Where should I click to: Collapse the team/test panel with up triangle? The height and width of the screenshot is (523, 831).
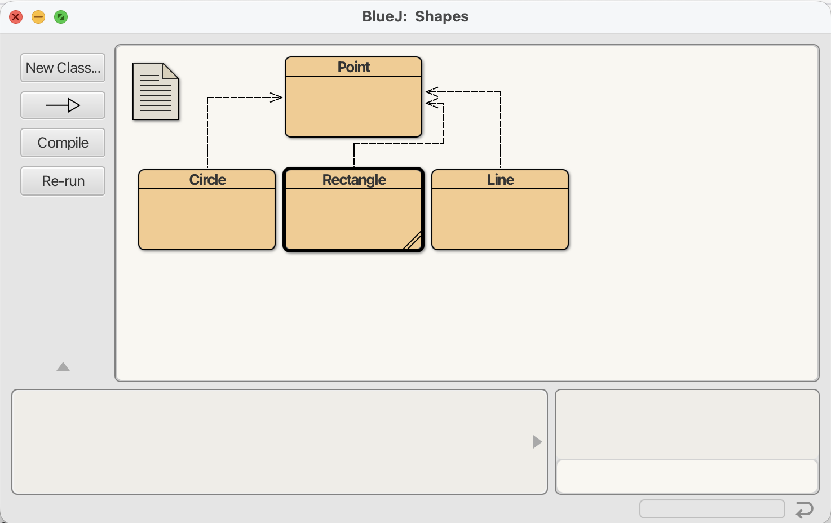pos(63,367)
